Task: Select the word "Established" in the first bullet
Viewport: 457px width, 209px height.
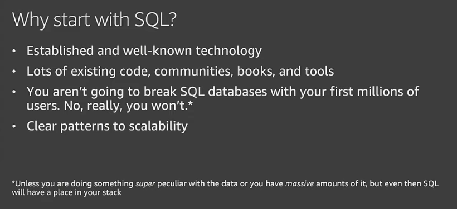Action: pos(60,51)
